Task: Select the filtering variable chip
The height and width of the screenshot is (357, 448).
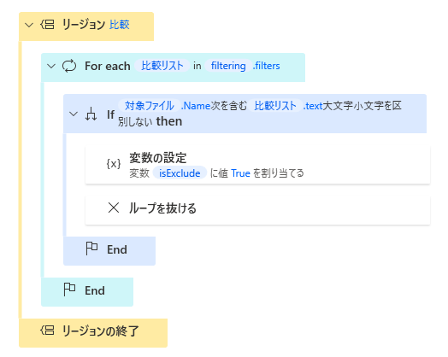Action: [228, 66]
